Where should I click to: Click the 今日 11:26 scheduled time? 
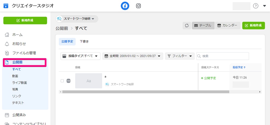click(240, 78)
